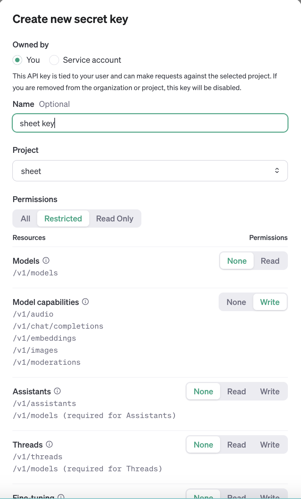Switch to Read Only permissions
Viewport: 301px width, 499px height.
(x=114, y=218)
